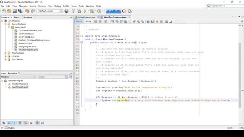Toggle Show Fields filter in Navigator
The width and height of the screenshot is (244, 137).
pyautogui.click(x=9, y=123)
